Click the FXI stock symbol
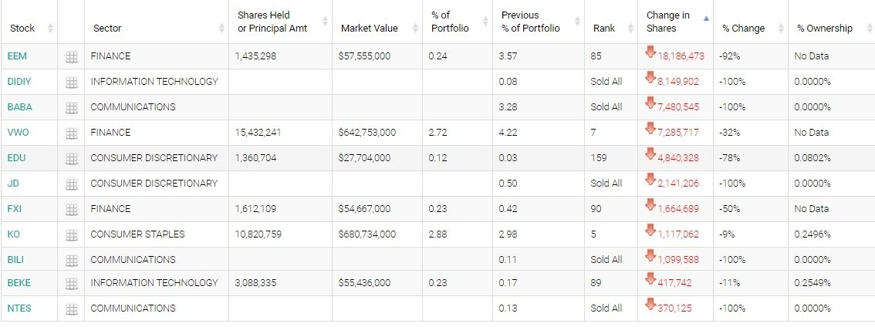 tap(15, 209)
